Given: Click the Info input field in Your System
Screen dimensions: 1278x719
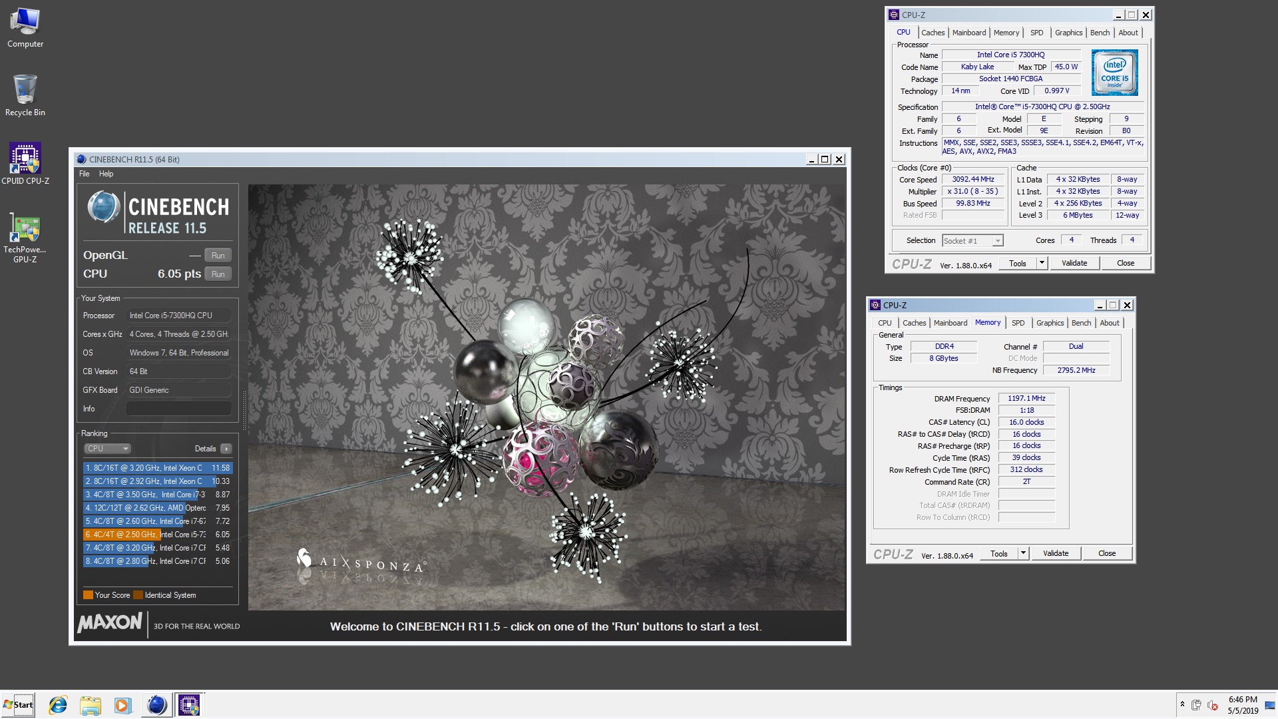Looking at the screenshot, I should click(179, 409).
